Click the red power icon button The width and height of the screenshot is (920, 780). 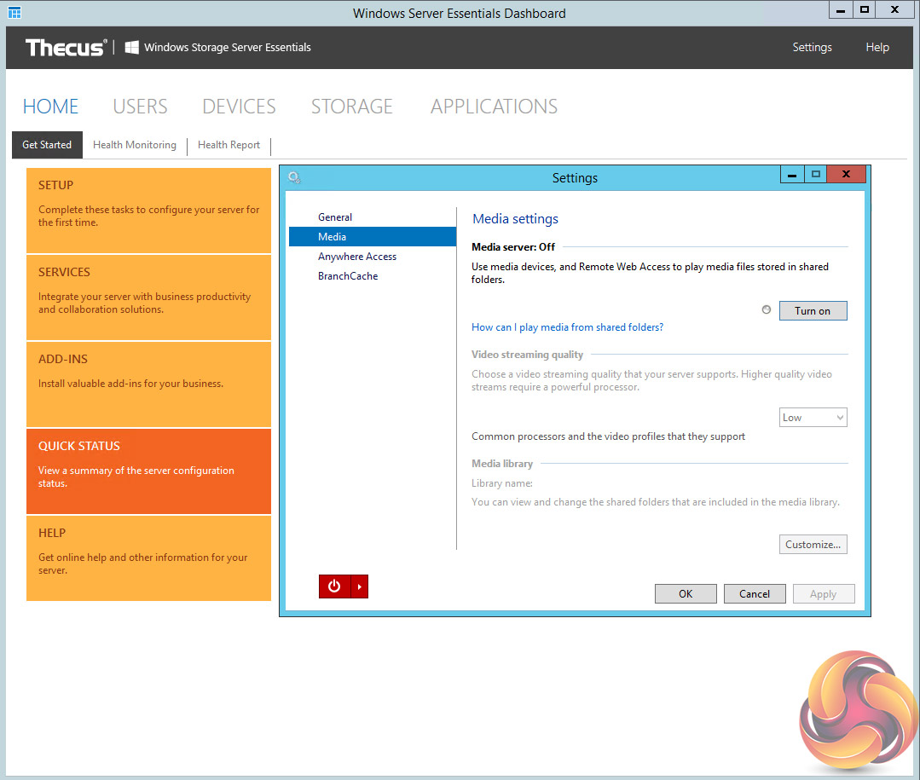coord(334,586)
